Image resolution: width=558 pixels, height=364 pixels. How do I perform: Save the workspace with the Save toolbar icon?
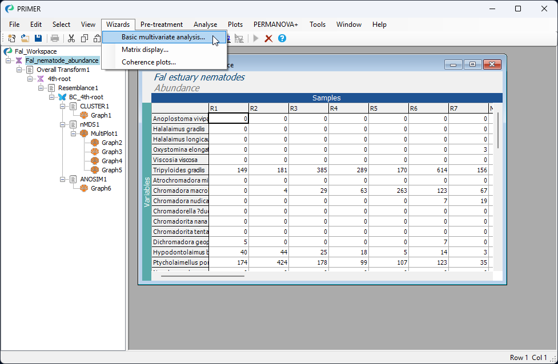pos(37,38)
